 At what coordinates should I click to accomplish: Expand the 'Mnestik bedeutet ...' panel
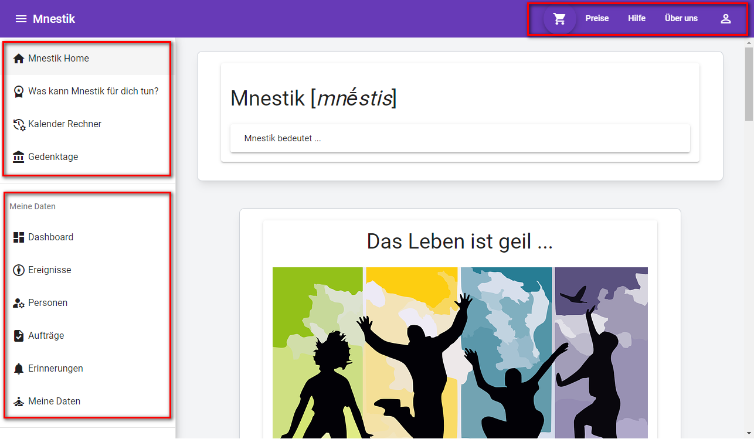[x=460, y=138]
